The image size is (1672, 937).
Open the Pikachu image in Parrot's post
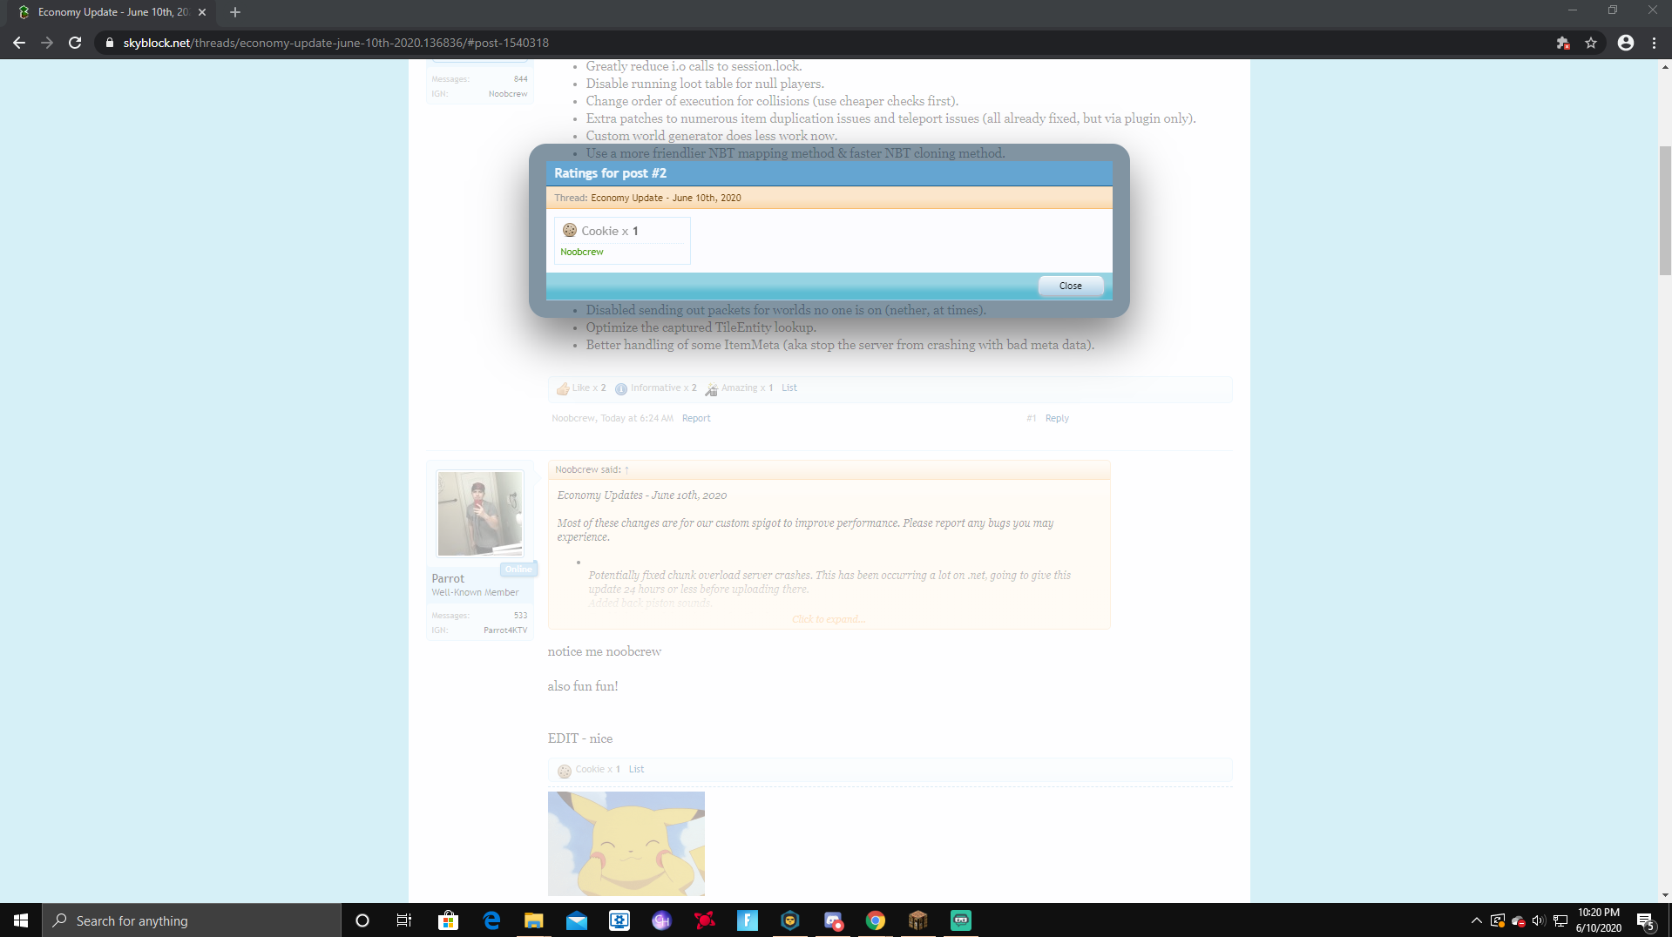(x=626, y=844)
